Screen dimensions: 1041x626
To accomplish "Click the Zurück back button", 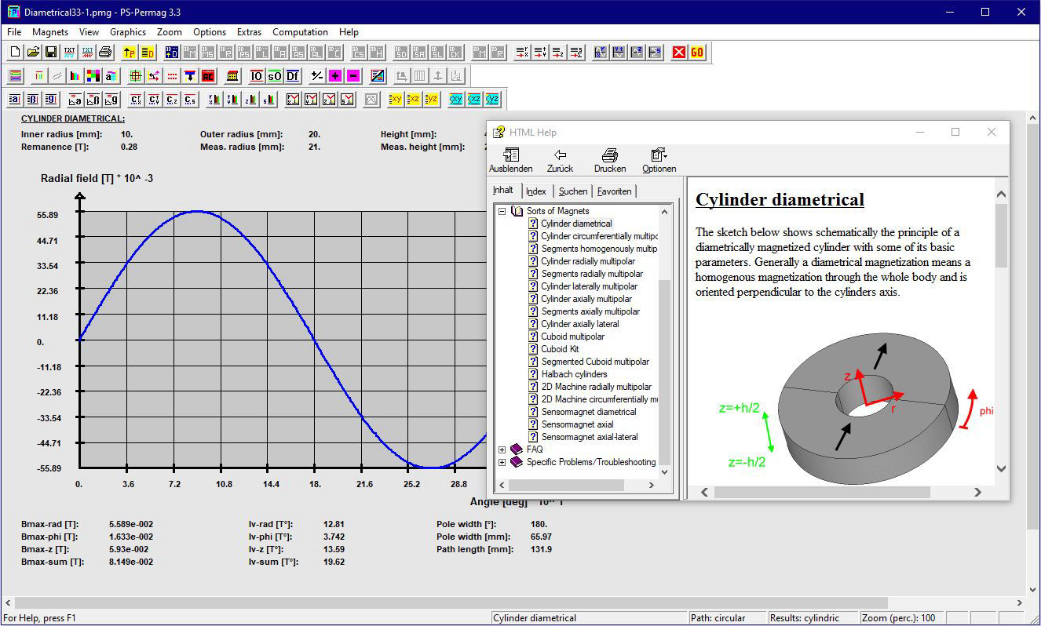I will pos(560,161).
